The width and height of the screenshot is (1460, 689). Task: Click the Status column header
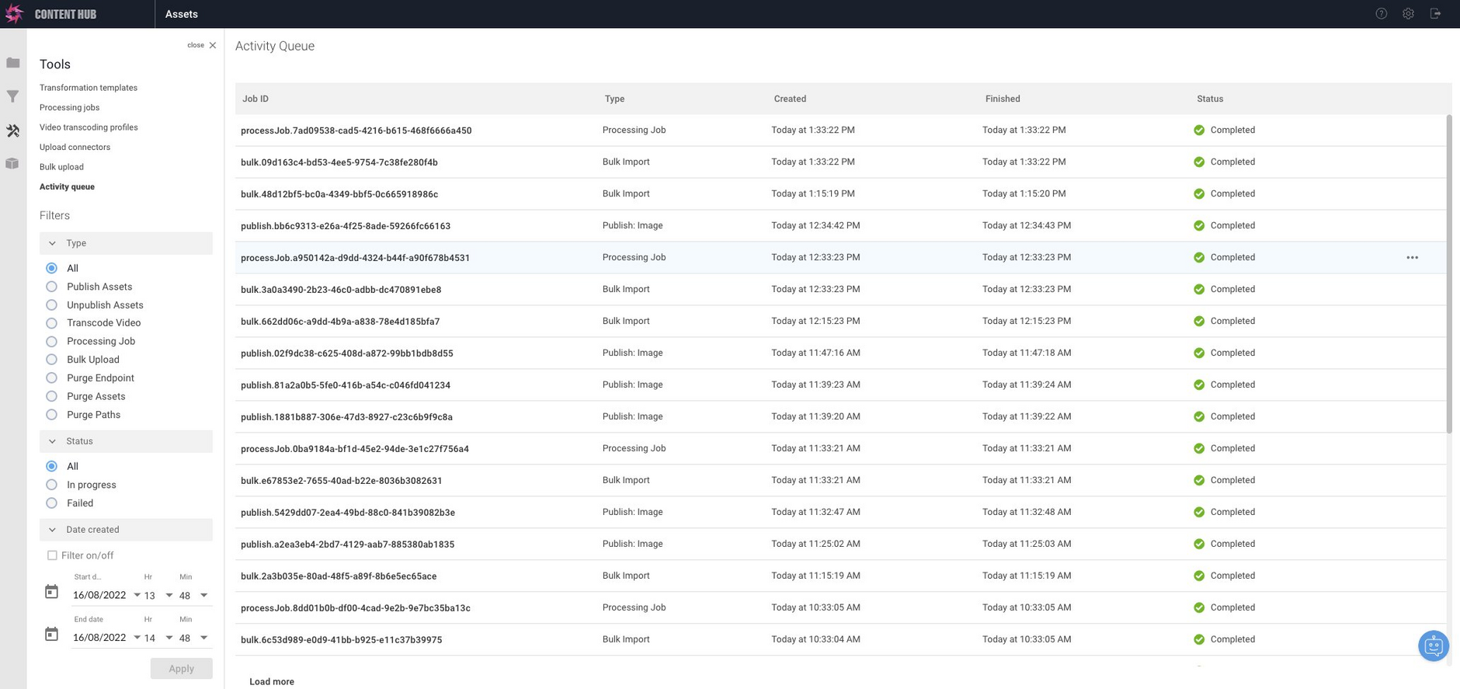coord(1210,99)
